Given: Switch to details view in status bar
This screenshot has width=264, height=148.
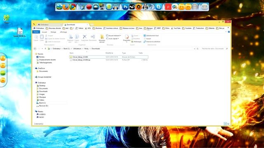Looking at the screenshot, I should pos(225,124).
